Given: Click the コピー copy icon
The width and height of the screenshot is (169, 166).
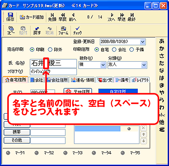Looking at the screenshot, I should [11, 30].
